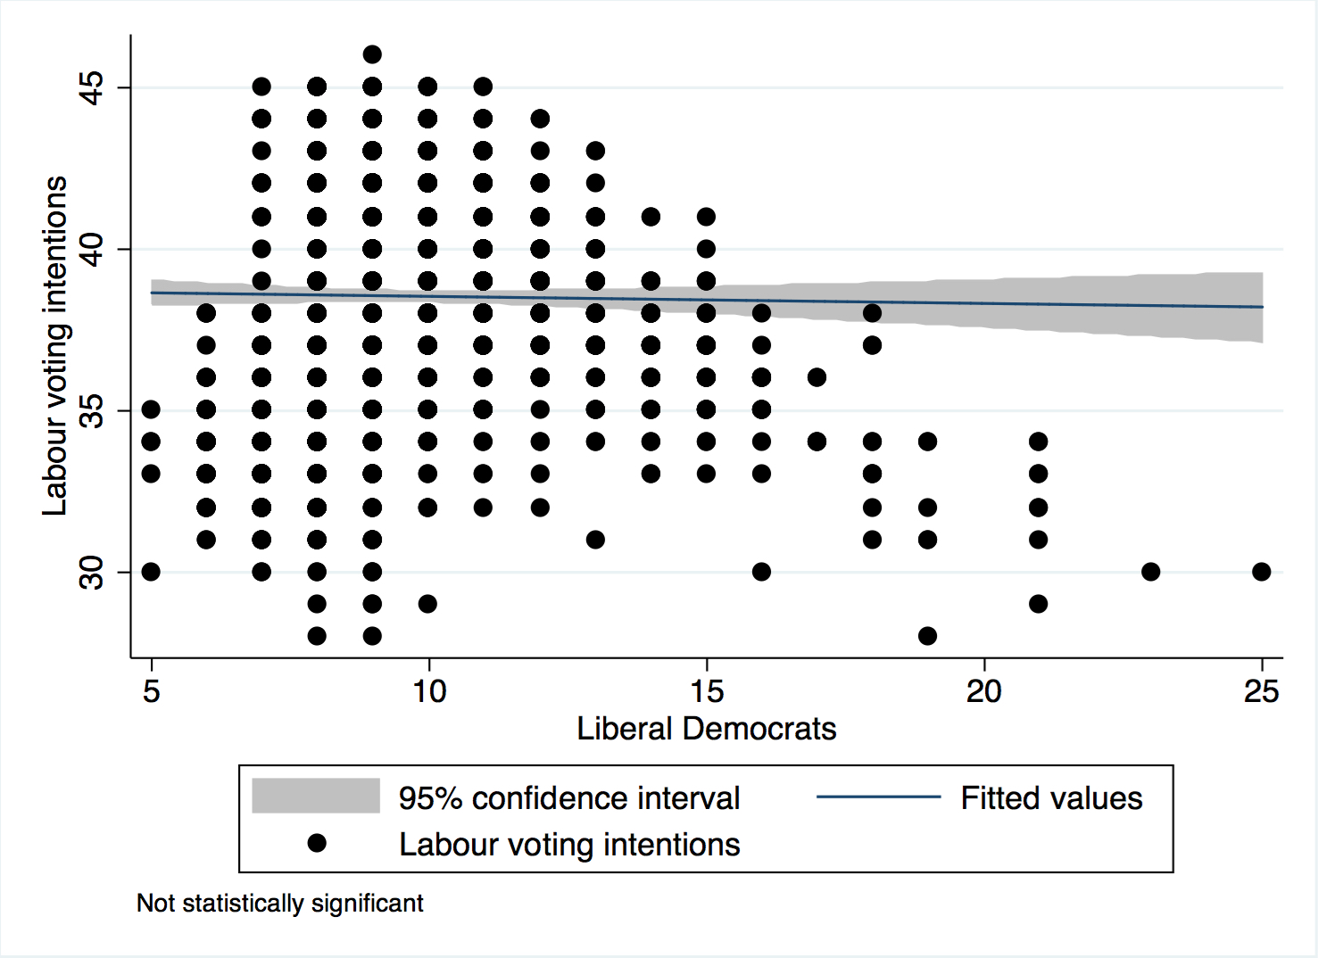Click the 'Liberal Democrats' x-axis title
The height and width of the screenshot is (958, 1318).
click(x=706, y=729)
